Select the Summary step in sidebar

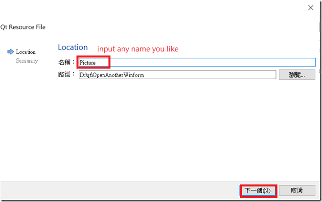tap(27, 61)
